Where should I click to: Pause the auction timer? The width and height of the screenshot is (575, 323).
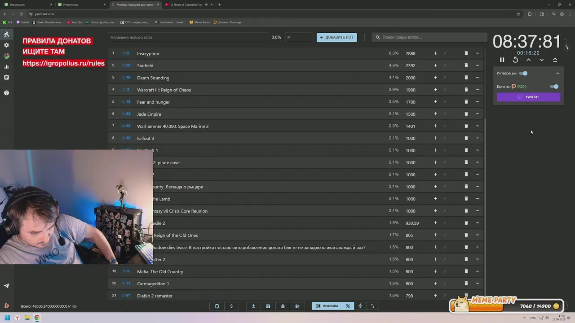(x=502, y=60)
